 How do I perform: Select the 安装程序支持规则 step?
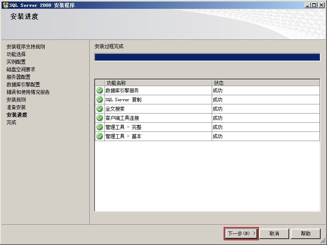[26, 47]
